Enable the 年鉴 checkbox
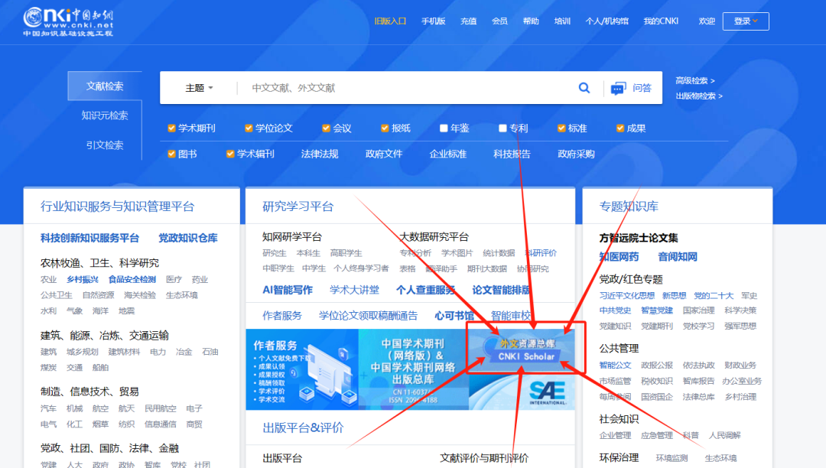 point(444,128)
